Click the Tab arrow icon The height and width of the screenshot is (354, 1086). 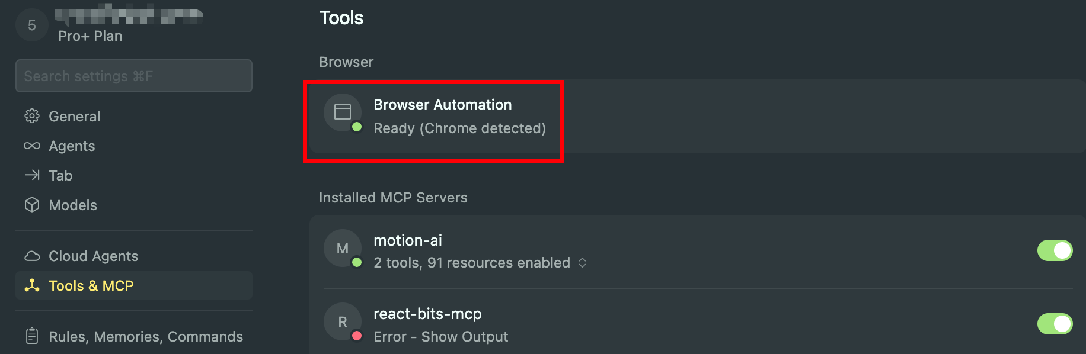[32, 175]
